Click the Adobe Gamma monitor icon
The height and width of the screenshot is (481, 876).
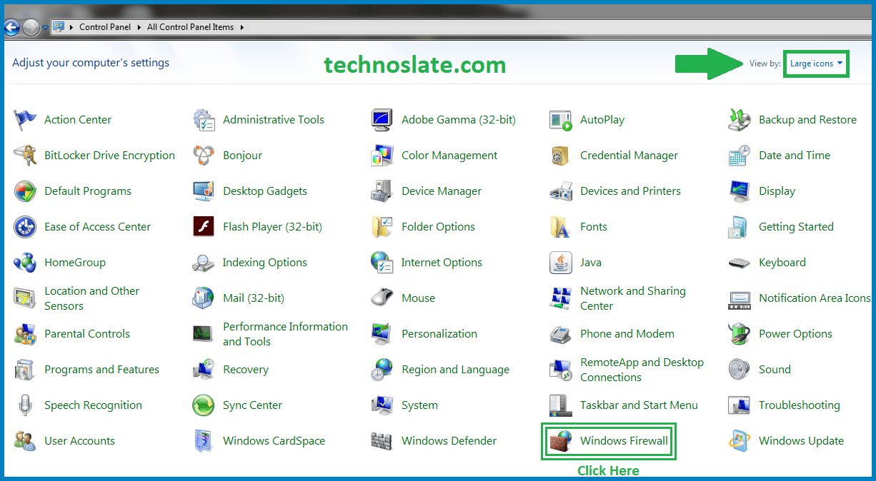tap(382, 120)
